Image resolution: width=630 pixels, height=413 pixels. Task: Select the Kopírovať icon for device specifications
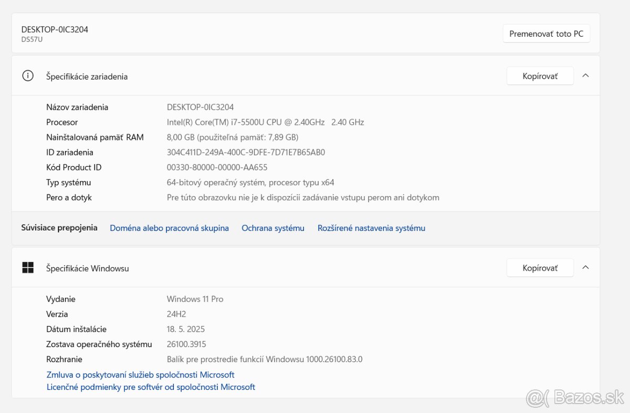pos(540,75)
